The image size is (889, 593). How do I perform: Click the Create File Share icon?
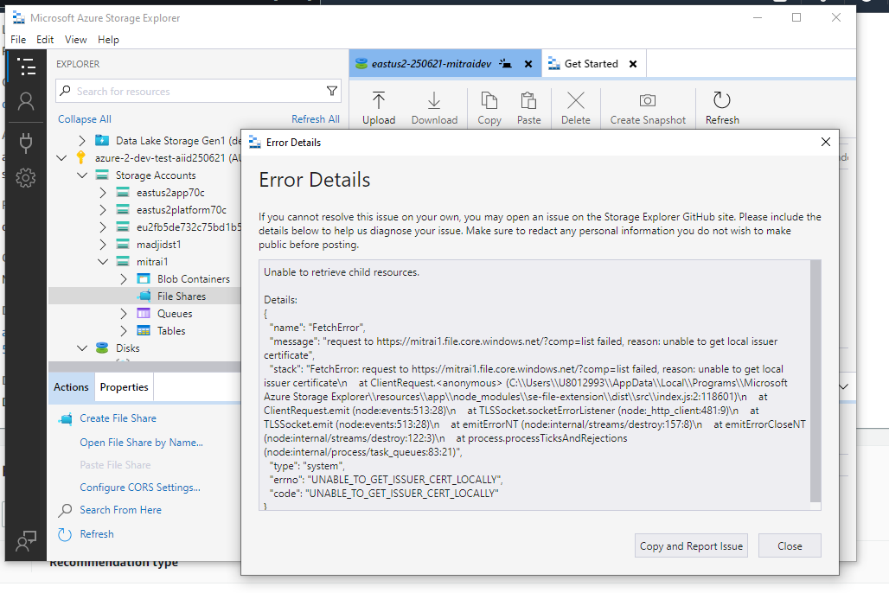[x=66, y=419]
